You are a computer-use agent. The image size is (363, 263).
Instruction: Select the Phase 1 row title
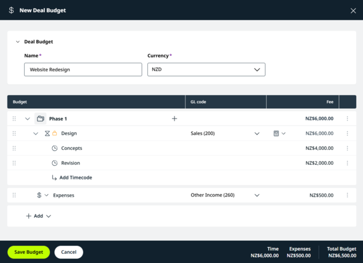coord(58,119)
